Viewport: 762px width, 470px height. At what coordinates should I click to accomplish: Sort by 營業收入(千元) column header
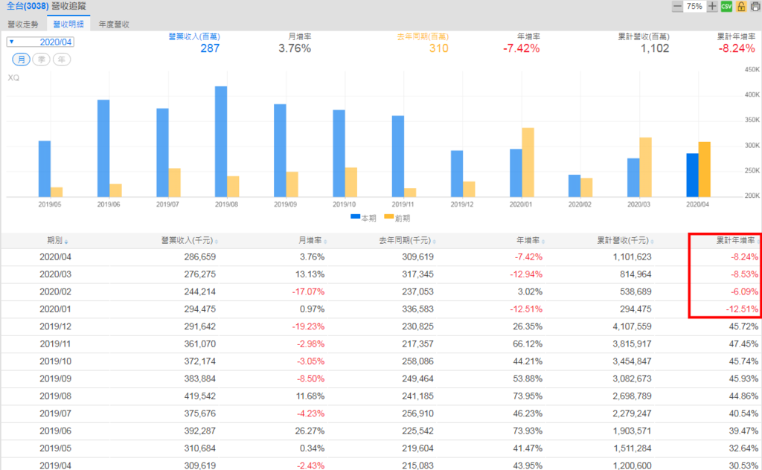coord(190,240)
